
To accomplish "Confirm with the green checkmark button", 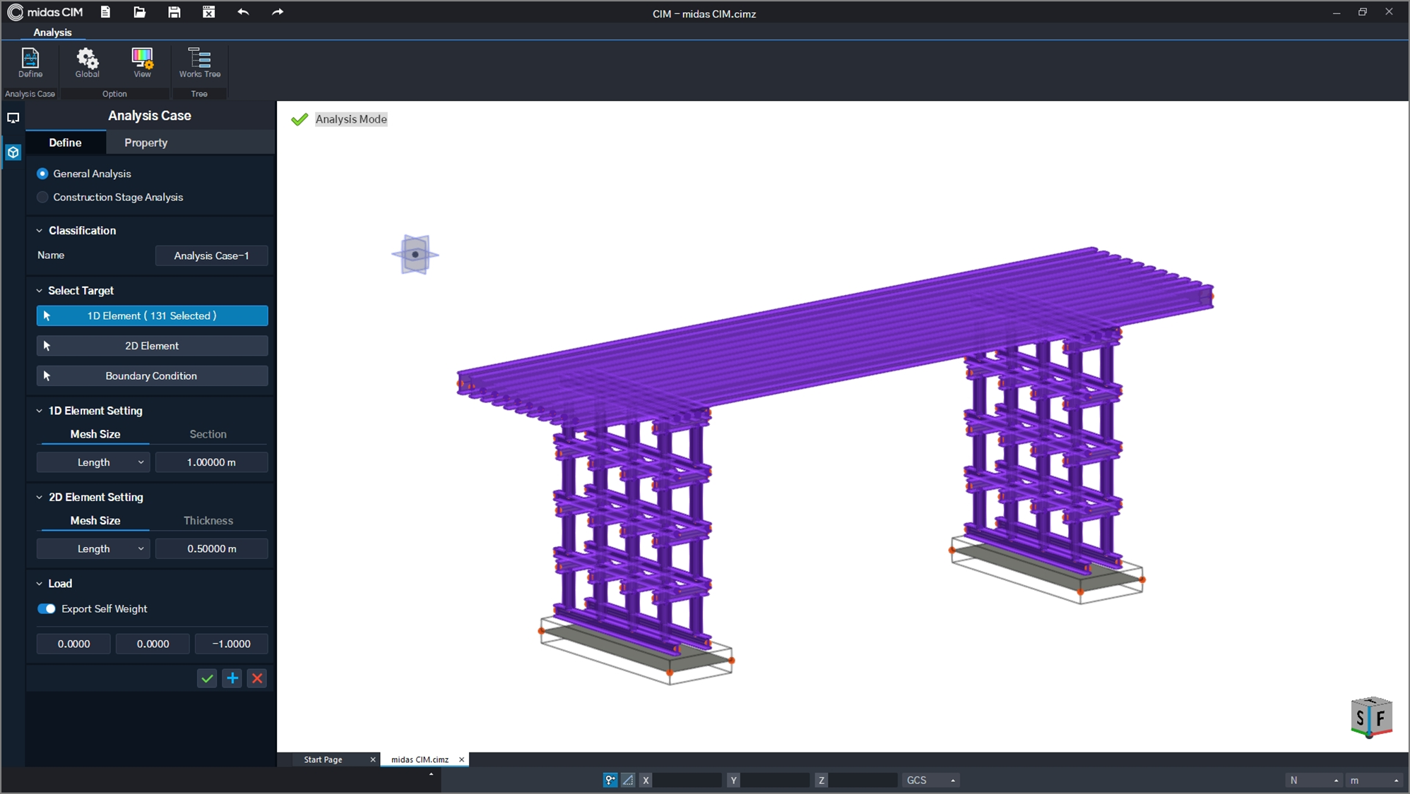I will 207,678.
